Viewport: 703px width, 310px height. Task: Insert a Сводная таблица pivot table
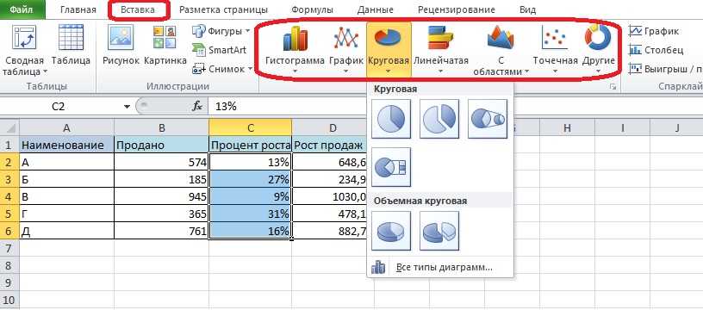pyautogui.click(x=24, y=50)
